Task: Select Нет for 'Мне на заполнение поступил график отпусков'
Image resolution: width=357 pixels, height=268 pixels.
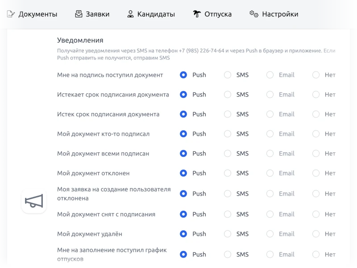Action: (316, 255)
